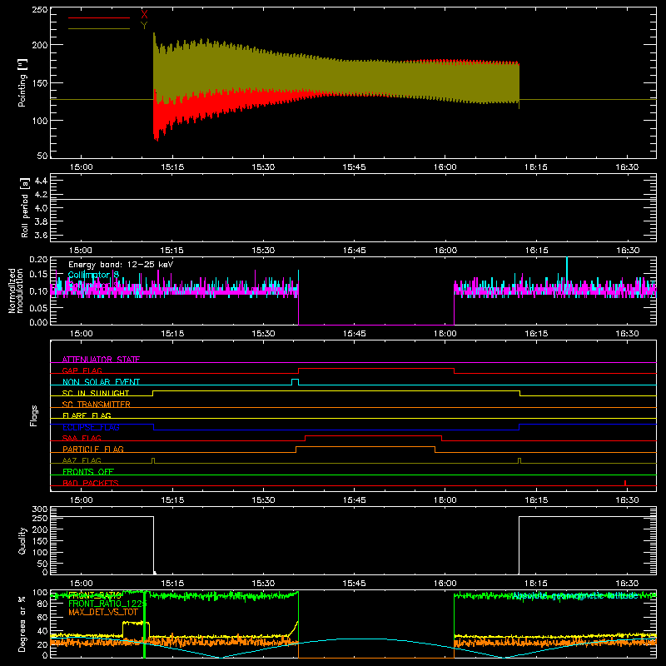Viewport: 666px width, 666px height.
Task: Select the ECLIPSE_FLAG label
Action: click(x=91, y=427)
